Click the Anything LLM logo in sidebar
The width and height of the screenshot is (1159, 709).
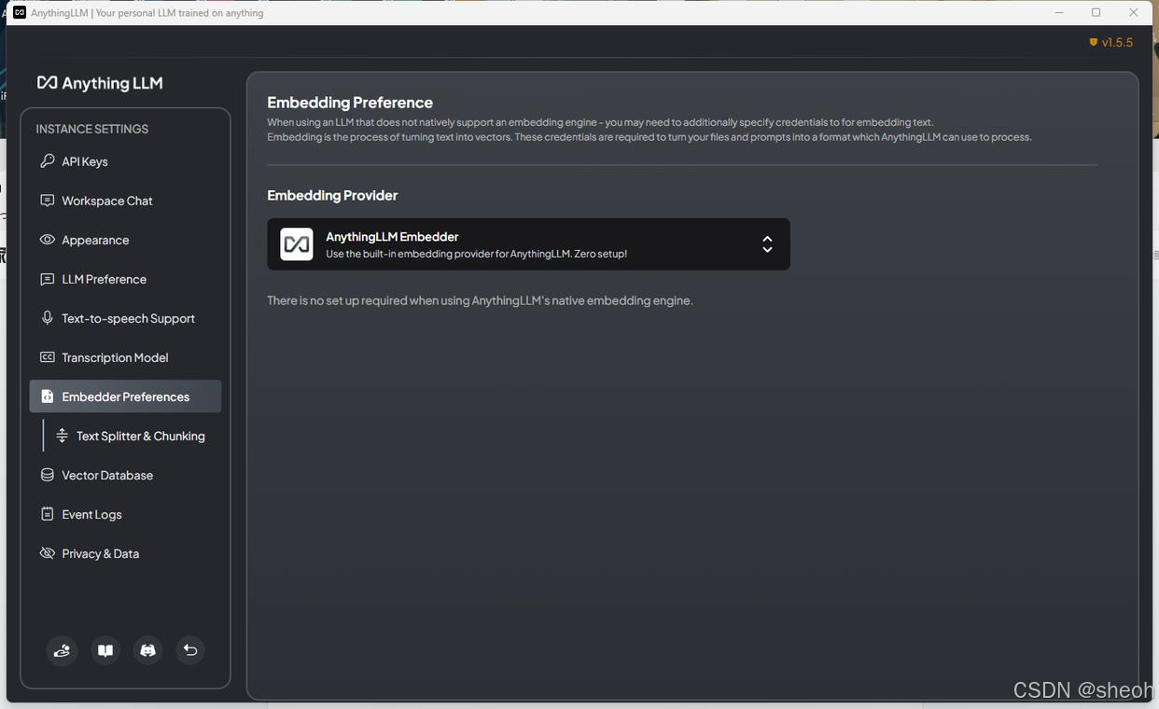(x=100, y=83)
